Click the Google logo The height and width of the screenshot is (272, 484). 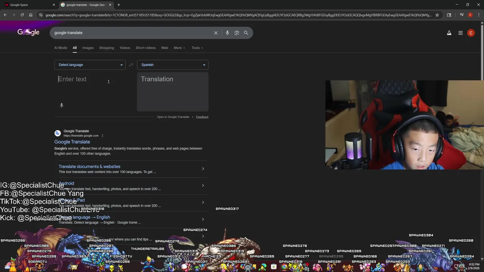click(x=28, y=32)
